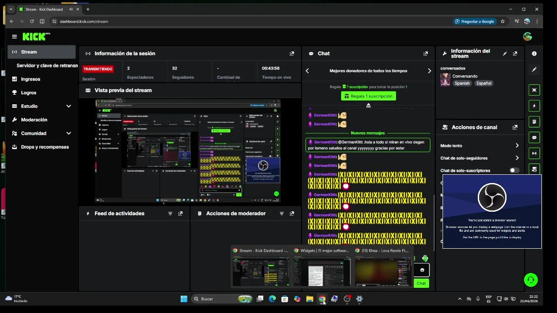Send message with green Chat button
Image resolution: width=557 pixels, height=313 pixels.
point(421,283)
